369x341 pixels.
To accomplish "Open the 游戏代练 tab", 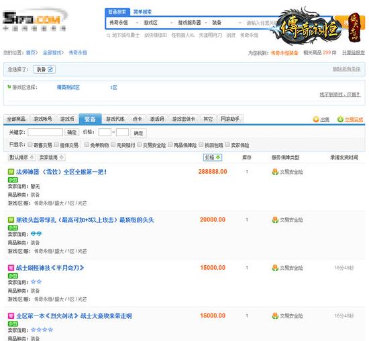I will [115, 119].
